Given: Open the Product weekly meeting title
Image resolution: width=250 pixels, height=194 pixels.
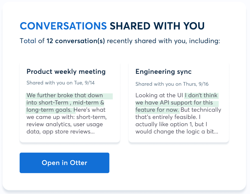Looking at the screenshot, I should tap(66, 72).
